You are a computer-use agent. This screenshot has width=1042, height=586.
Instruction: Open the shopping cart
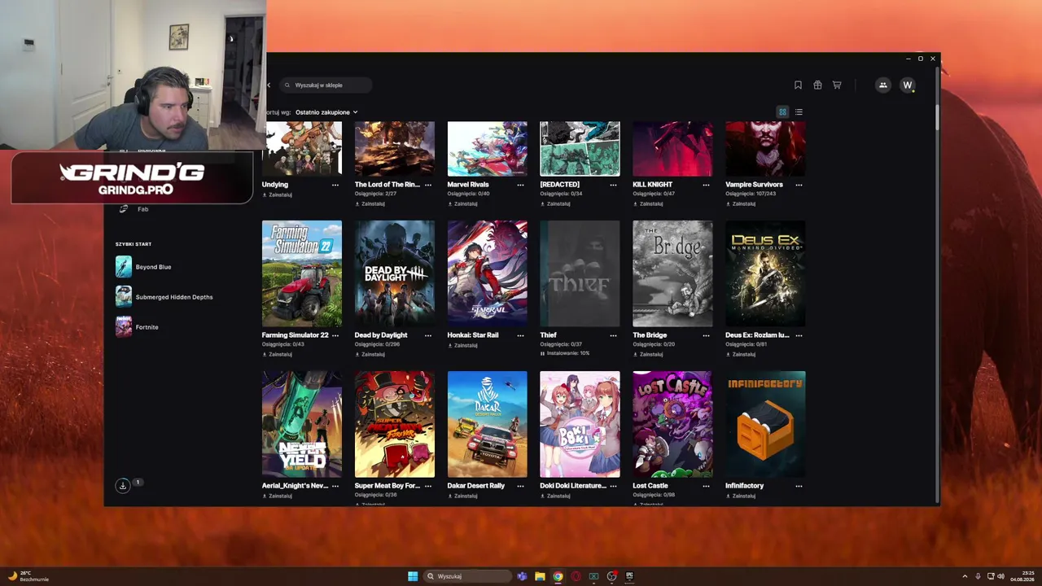click(837, 85)
